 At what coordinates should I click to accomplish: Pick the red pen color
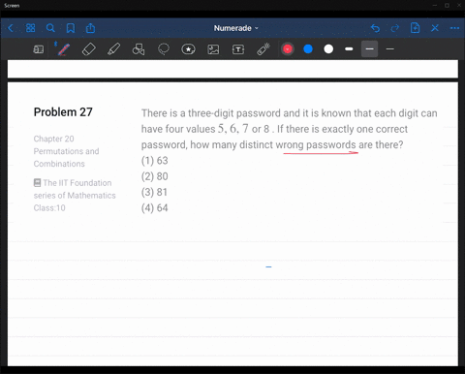[x=288, y=49]
